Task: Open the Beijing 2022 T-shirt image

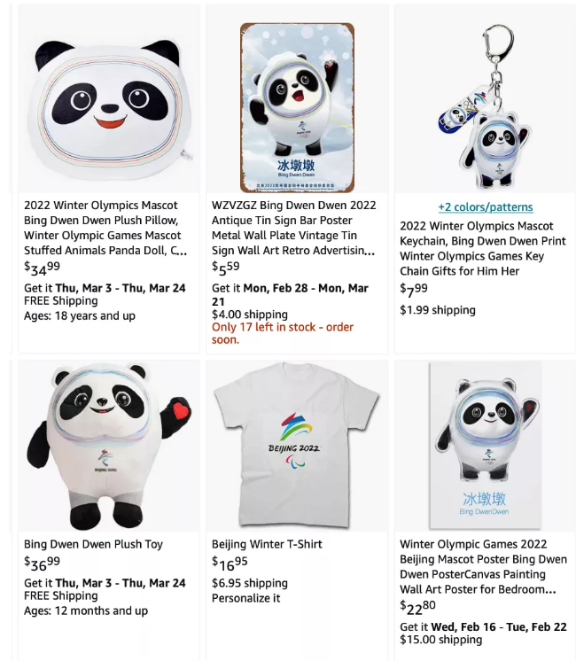Action: tap(297, 446)
